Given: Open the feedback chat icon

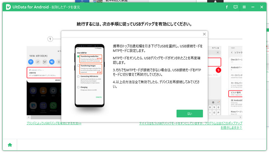Looking at the screenshot, I should [235, 7].
